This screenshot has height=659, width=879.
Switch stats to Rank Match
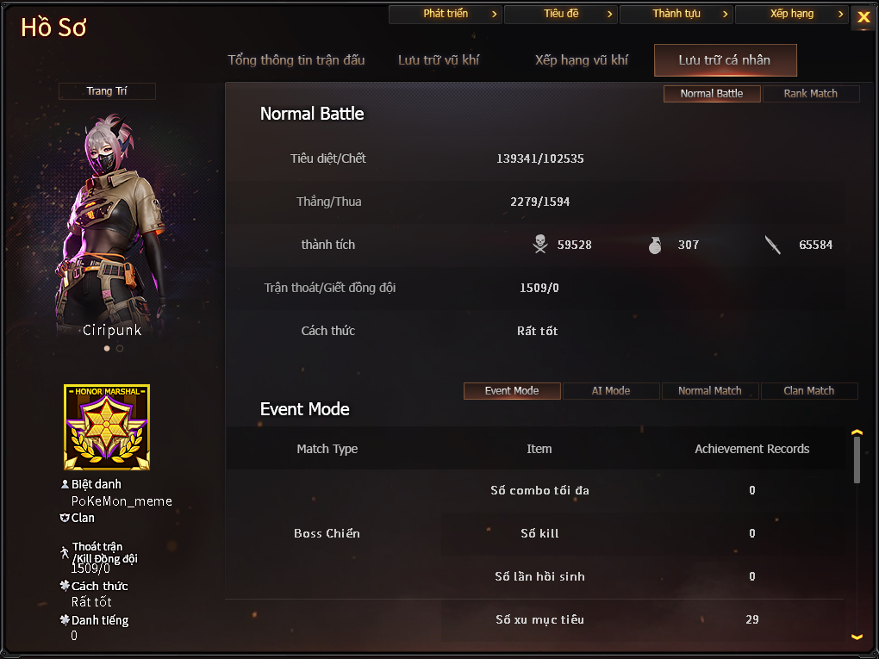point(811,94)
